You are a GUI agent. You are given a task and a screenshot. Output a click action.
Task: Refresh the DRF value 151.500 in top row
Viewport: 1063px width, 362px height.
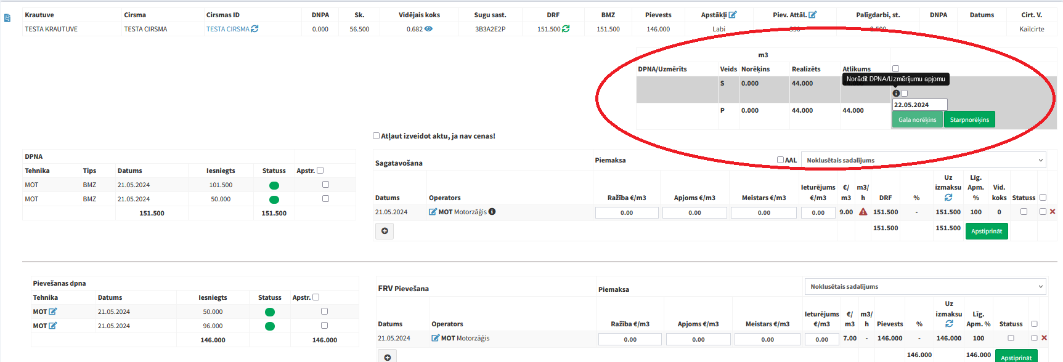tap(566, 29)
